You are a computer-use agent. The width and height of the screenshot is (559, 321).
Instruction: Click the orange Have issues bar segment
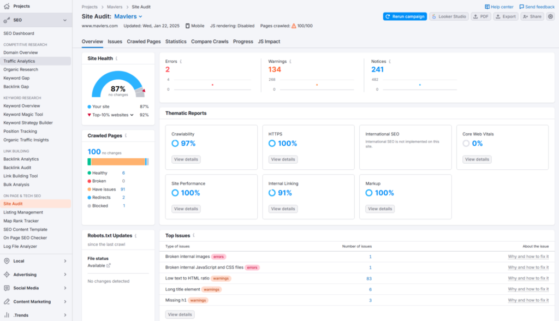click(x=118, y=162)
